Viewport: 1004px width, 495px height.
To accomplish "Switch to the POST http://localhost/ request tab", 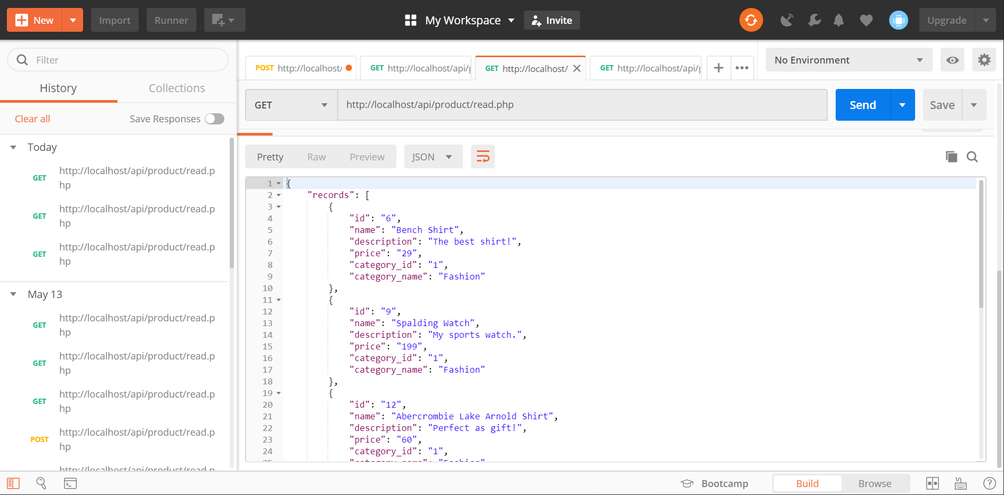I will [301, 68].
